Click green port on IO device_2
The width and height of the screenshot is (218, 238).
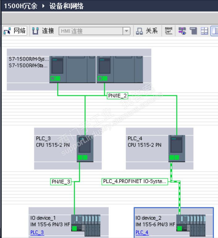179,228
